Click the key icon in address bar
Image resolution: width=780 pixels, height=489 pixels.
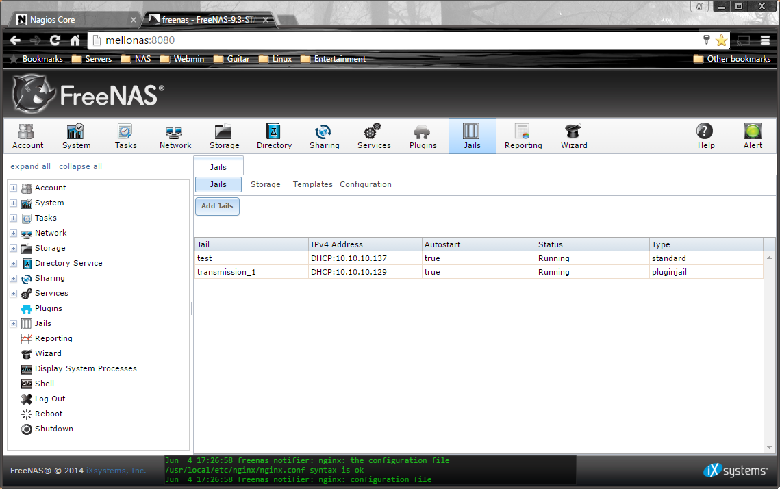(706, 40)
